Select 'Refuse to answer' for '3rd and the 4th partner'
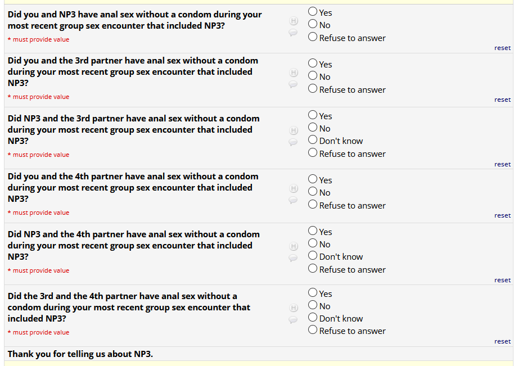 (x=313, y=330)
